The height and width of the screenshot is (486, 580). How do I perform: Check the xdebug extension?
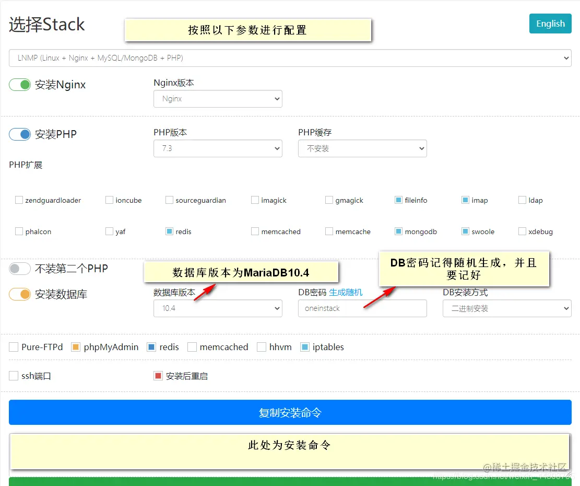click(x=522, y=232)
